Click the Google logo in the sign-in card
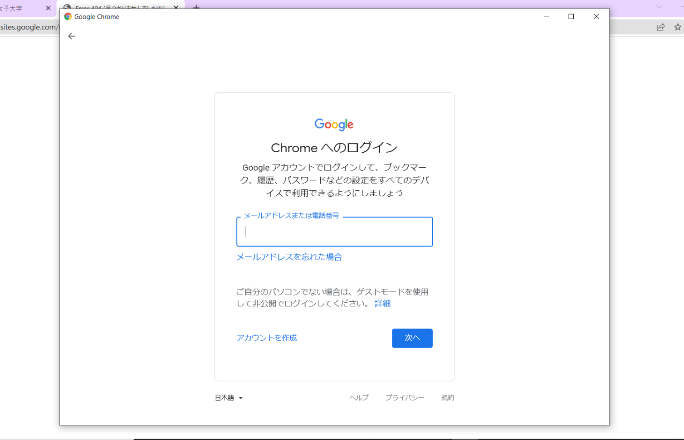The image size is (684, 440). [334, 125]
